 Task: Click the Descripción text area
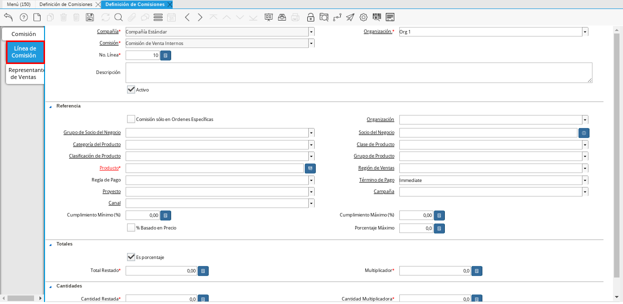(358, 72)
